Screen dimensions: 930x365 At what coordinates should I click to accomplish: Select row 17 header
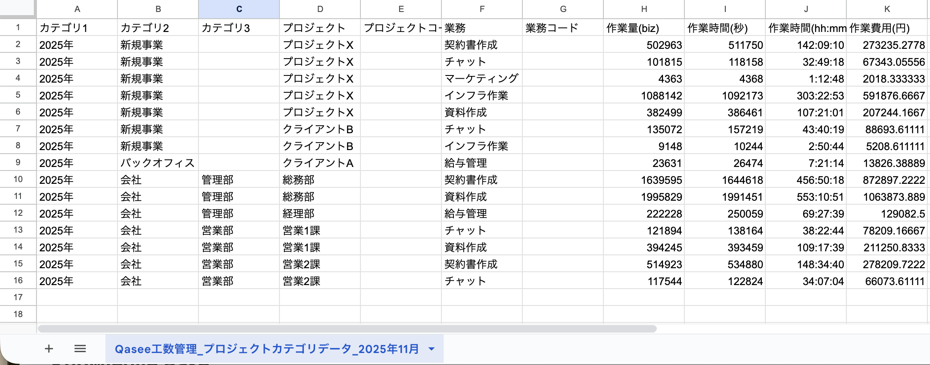[x=18, y=298]
